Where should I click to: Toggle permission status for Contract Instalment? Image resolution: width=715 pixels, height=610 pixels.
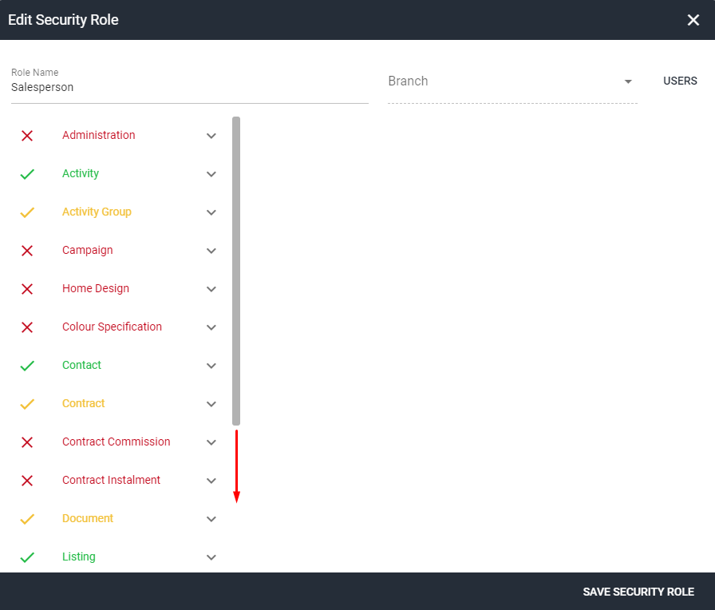click(x=27, y=481)
